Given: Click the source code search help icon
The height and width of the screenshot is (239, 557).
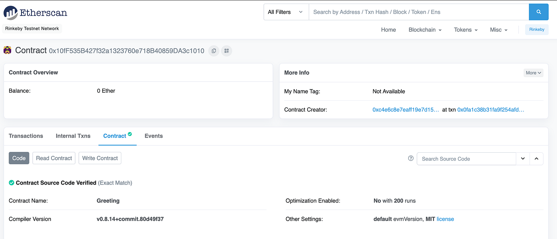Looking at the screenshot, I should [411, 158].
